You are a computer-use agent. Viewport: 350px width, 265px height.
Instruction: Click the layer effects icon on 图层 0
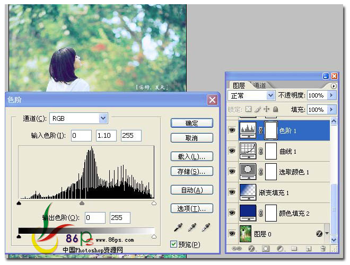point(320,233)
